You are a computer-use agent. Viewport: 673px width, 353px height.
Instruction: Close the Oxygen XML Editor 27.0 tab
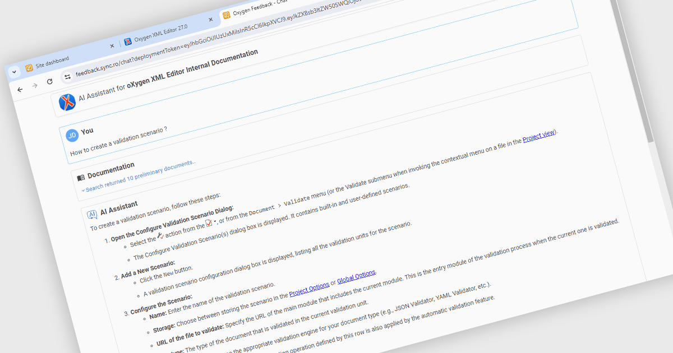tap(210, 20)
